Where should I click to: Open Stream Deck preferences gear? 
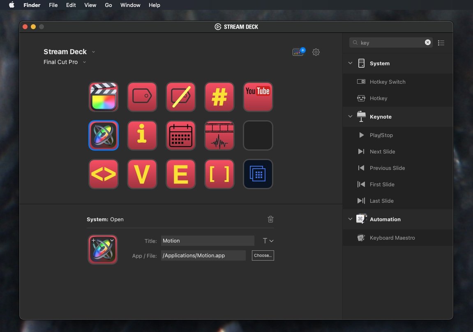pyautogui.click(x=316, y=52)
